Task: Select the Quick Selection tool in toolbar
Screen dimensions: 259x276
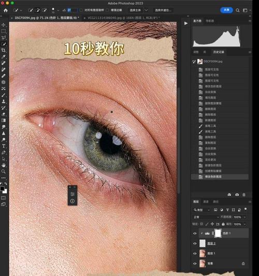Action: click(x=3, y=44)
